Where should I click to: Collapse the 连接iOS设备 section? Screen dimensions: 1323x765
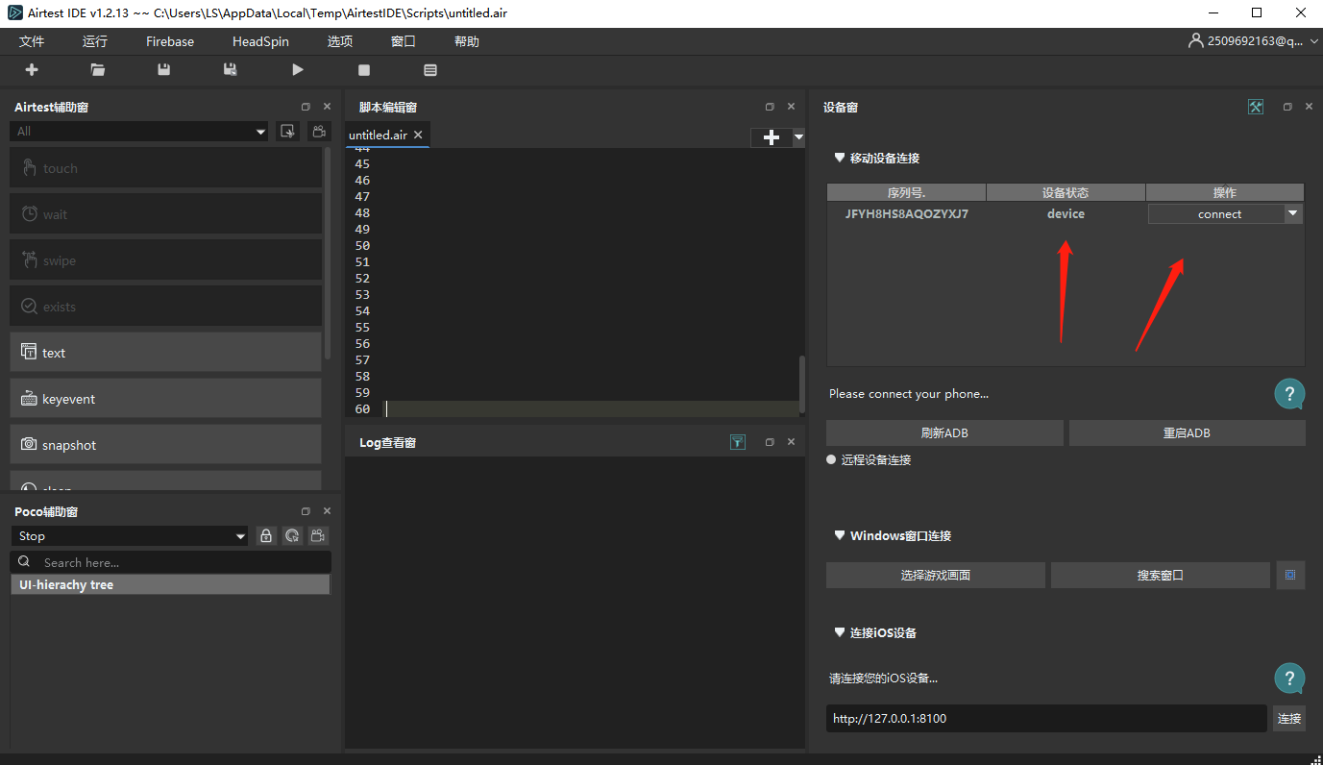coord(839,632)
